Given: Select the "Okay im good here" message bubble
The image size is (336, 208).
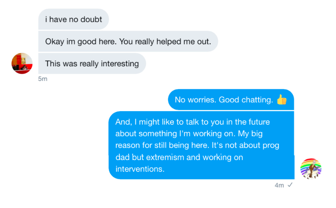Looking at the screenshot, I should (x=128, y=41).
